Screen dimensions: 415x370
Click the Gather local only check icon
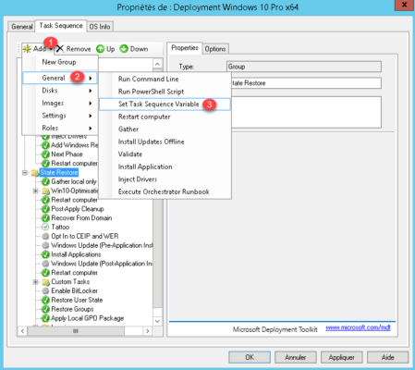[x=45, y=181]
